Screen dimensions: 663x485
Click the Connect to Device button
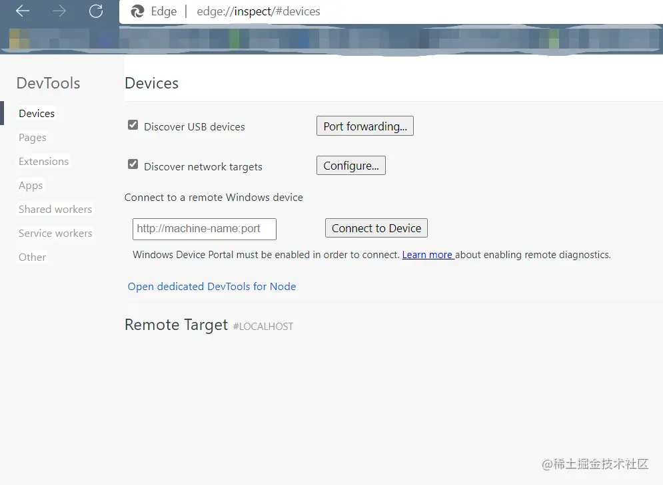click(376, 228)
